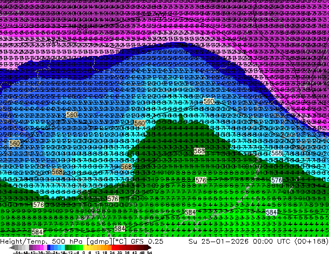Click the pale-blue 584 contour label
The height and width of the screenshot is (254, 329).
click(x=271, y=213)
